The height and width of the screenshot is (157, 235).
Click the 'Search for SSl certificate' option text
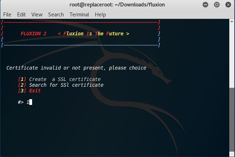[66, 85]
